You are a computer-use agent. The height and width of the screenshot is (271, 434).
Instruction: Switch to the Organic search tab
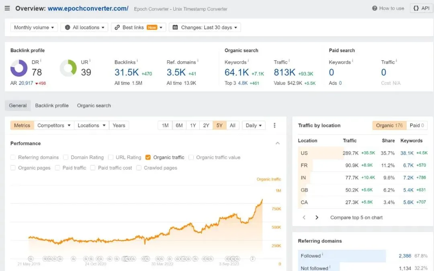(94, 105)
